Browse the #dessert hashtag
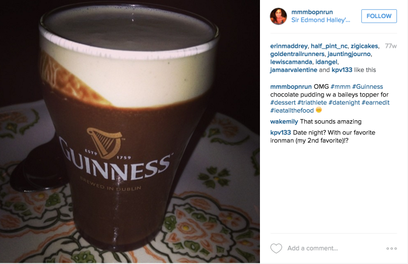 point(283,103)
